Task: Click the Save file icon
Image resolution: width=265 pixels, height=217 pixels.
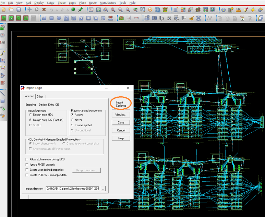Action: point(19,9)
